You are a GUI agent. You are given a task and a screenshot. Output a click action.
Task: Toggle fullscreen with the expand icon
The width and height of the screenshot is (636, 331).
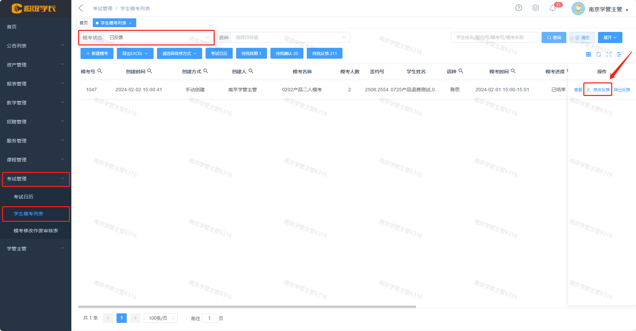tap(609, 54)
